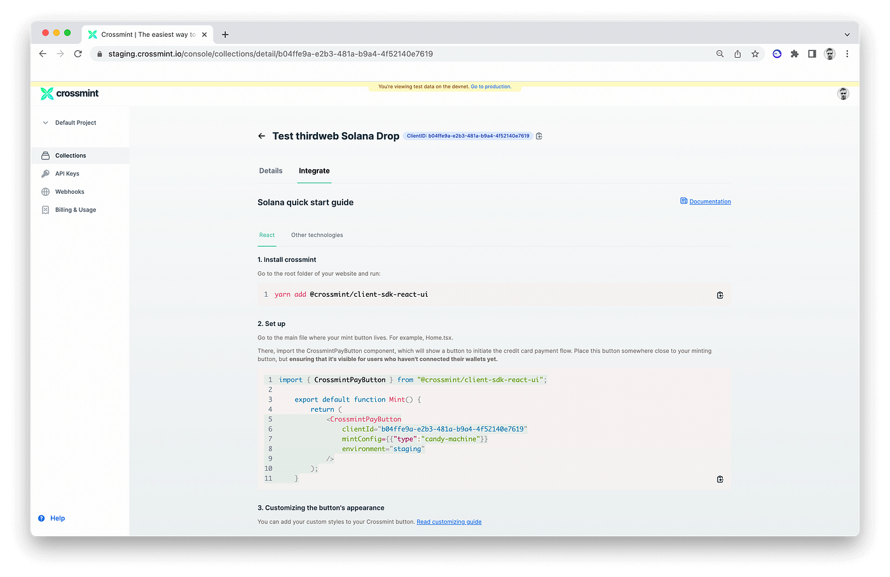Close the Crossmint browser tab
Viewport: 890px width, 577px height.
tap(204, 34)
